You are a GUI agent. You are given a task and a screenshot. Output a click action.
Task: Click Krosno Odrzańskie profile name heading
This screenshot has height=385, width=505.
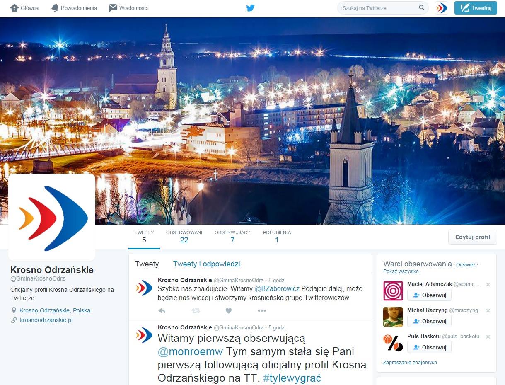click(x=52, y=270)
